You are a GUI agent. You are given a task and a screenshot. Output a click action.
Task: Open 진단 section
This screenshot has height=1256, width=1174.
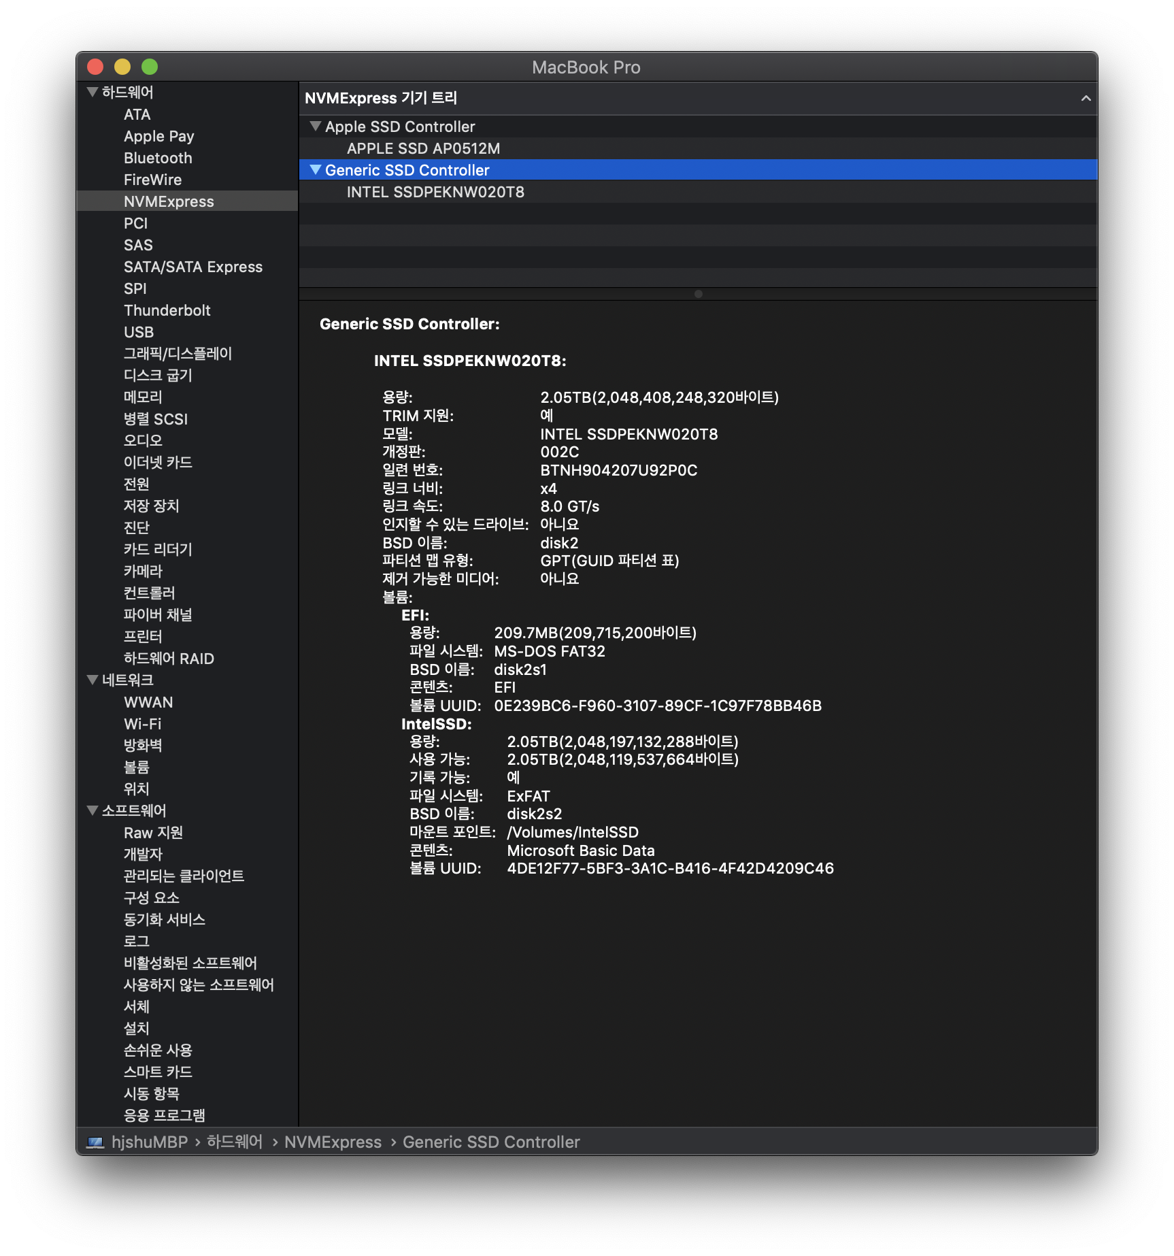136,528
